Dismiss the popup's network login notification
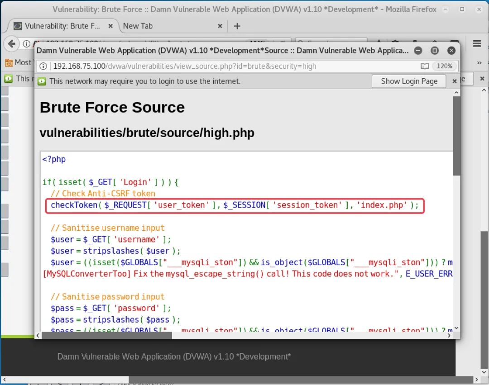This screenshot has height=385, width=489. [x=455, y=81]
